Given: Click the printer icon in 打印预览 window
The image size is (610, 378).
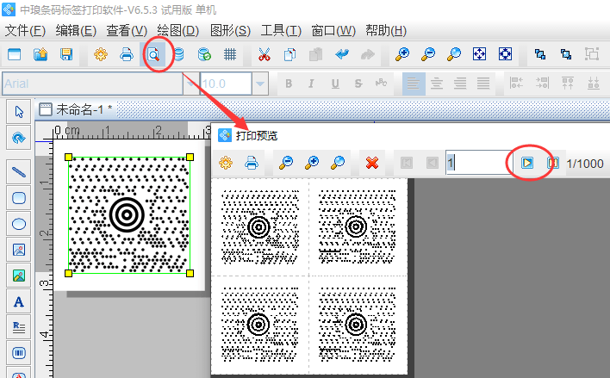Looking at the screenshot, I should coord(252,163).
